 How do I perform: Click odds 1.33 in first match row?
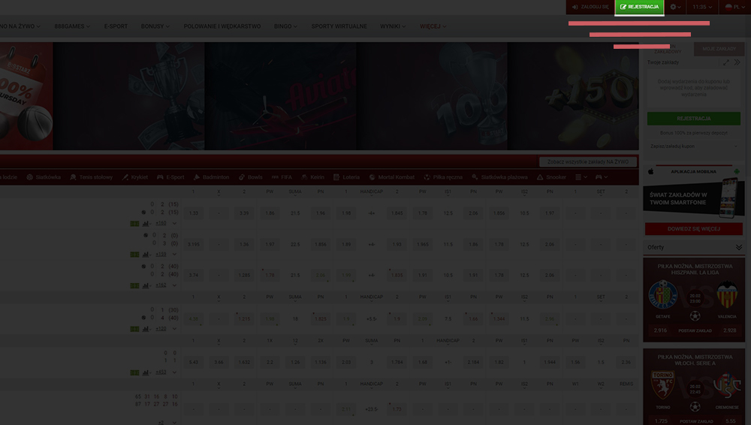coord(194,213)
